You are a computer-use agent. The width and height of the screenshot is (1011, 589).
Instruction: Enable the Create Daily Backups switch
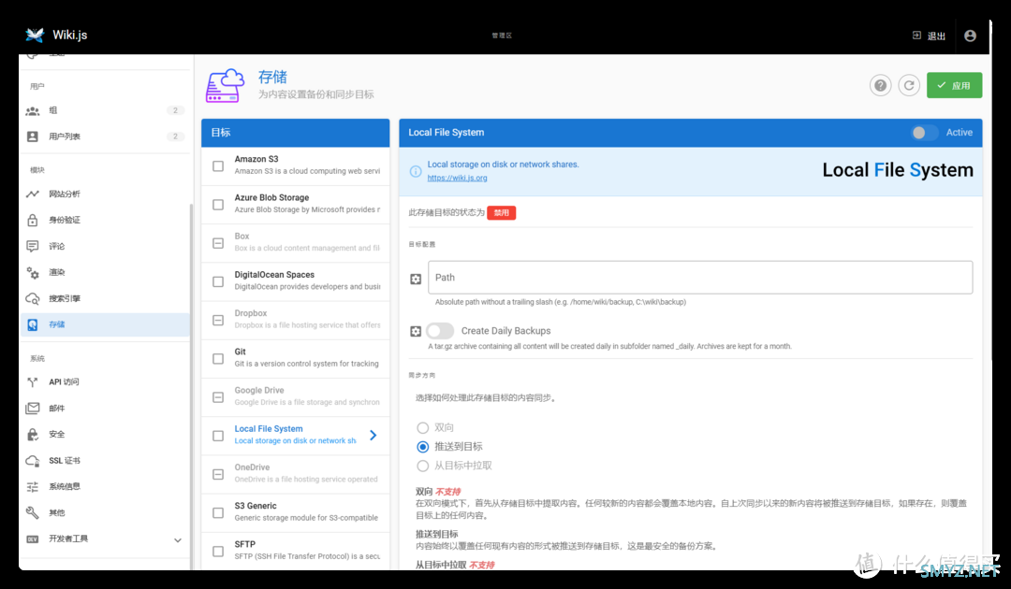[440, 331]
